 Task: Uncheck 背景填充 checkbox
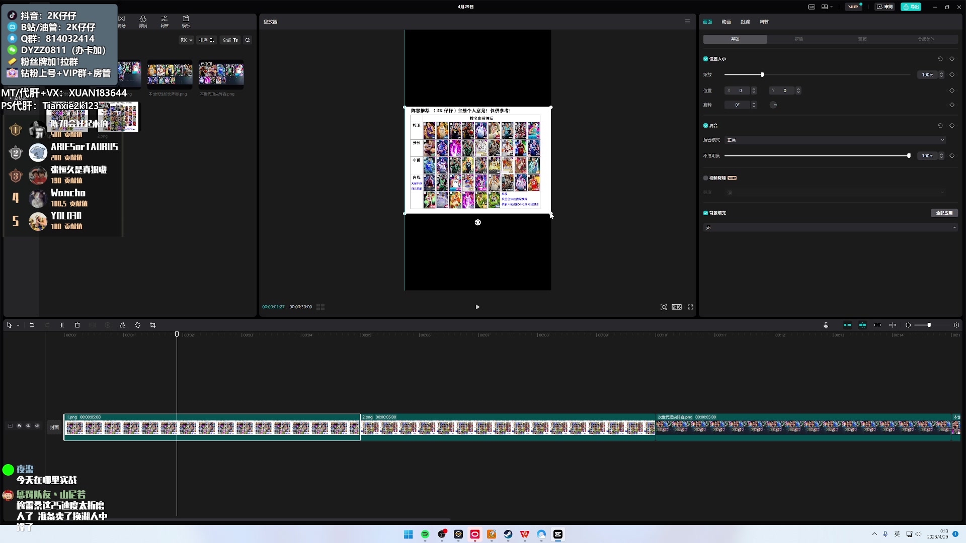click(x=705, y=213)
